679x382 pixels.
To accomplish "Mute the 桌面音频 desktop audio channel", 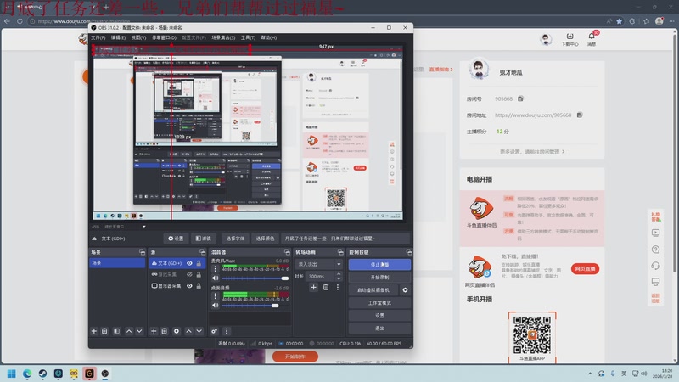I will tap(216, 306).
